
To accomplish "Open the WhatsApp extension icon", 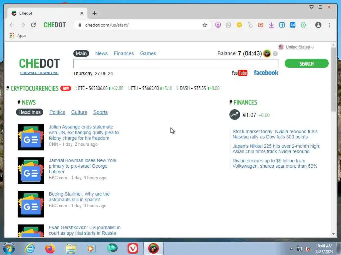I will (228, 25).
